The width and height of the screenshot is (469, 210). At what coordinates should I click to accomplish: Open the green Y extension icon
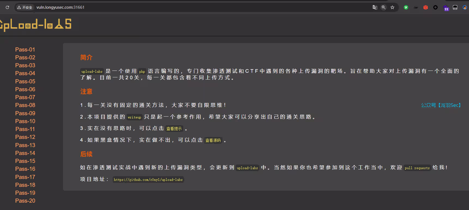[x=406, y=7]
